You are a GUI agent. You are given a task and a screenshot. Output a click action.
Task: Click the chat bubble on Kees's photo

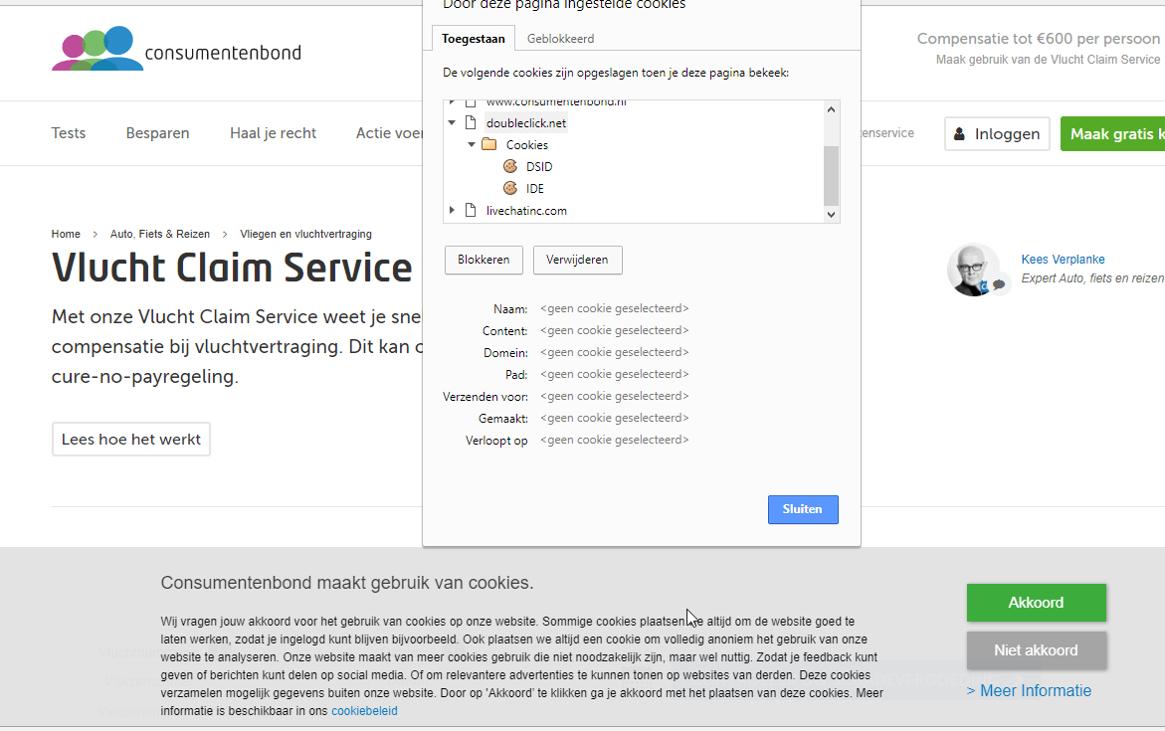(x=999, y=284)
